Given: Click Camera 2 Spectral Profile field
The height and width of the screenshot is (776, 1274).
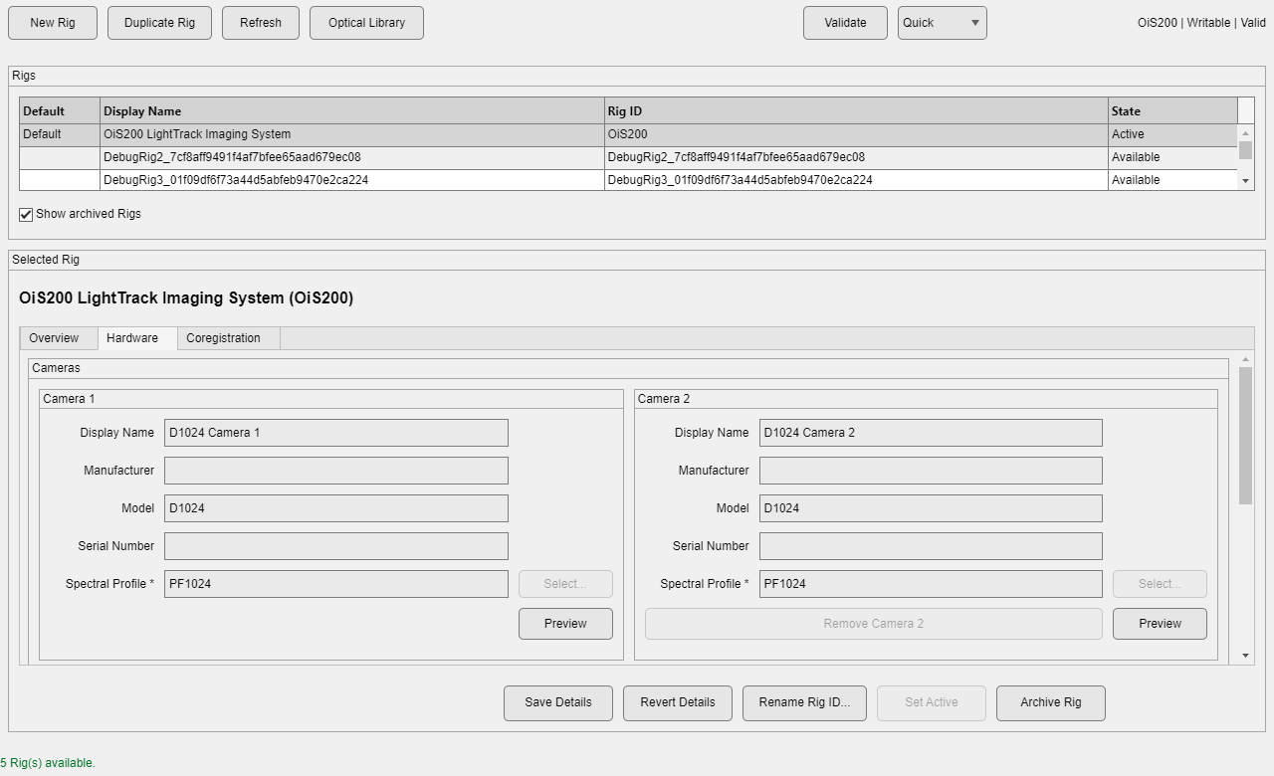Looking at the screenshot, I should click(x=931, y=584).
